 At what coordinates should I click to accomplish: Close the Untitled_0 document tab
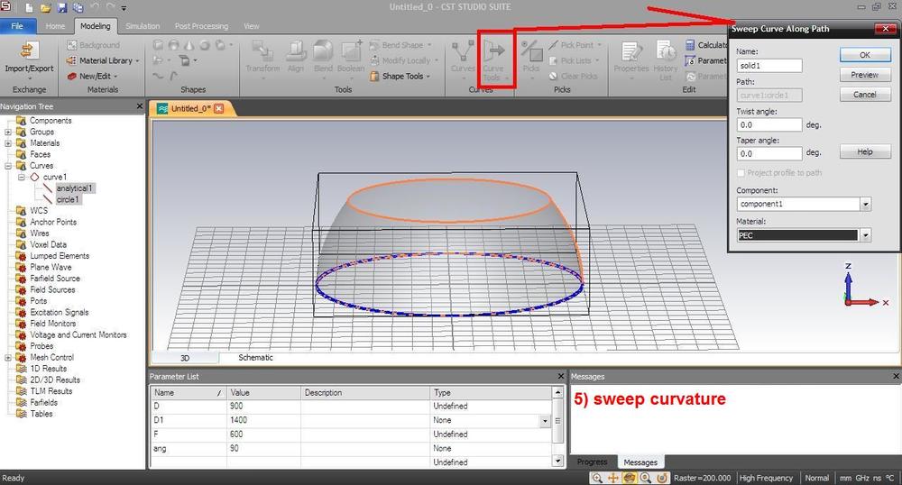tap(218, 108)
